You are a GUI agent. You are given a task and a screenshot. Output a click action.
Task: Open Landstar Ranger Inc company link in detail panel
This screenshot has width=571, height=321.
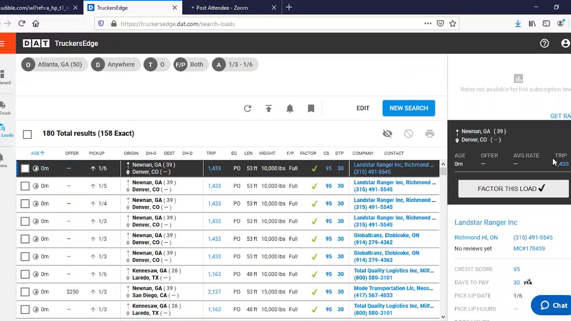[x=486, y=222]
